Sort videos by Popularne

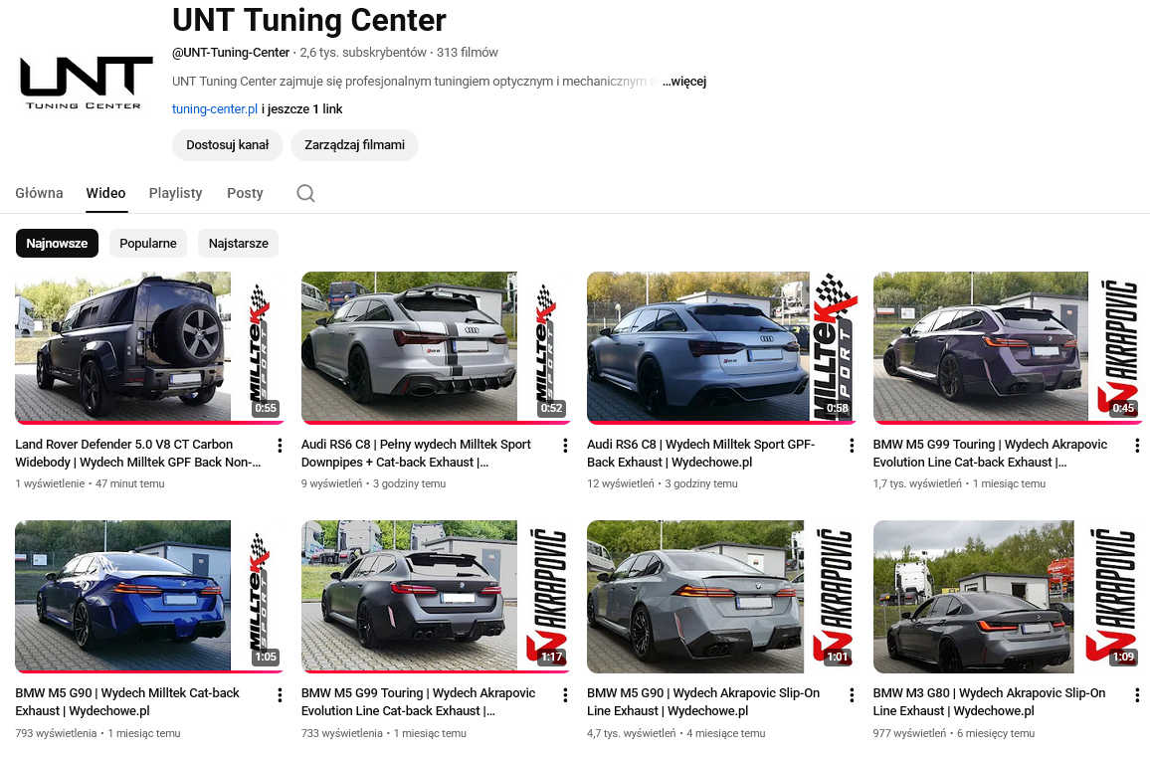pyautogui.click(x=148, y=243)
